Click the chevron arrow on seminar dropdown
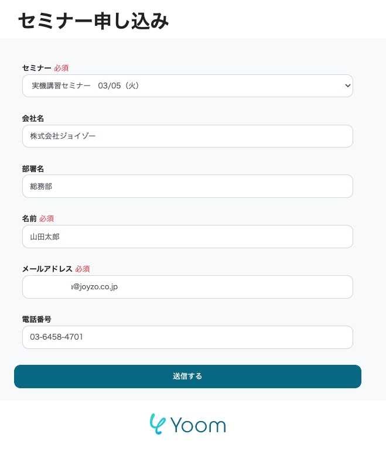The image size is (386, 455). tap(347, 86)
